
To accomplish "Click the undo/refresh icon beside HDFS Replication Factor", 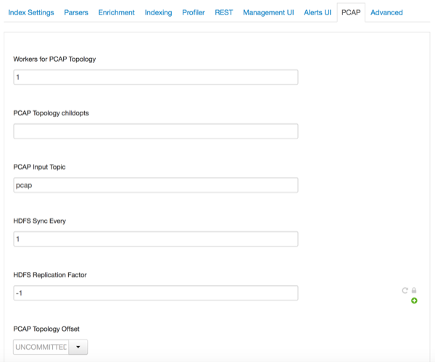I will pos(405,290).
